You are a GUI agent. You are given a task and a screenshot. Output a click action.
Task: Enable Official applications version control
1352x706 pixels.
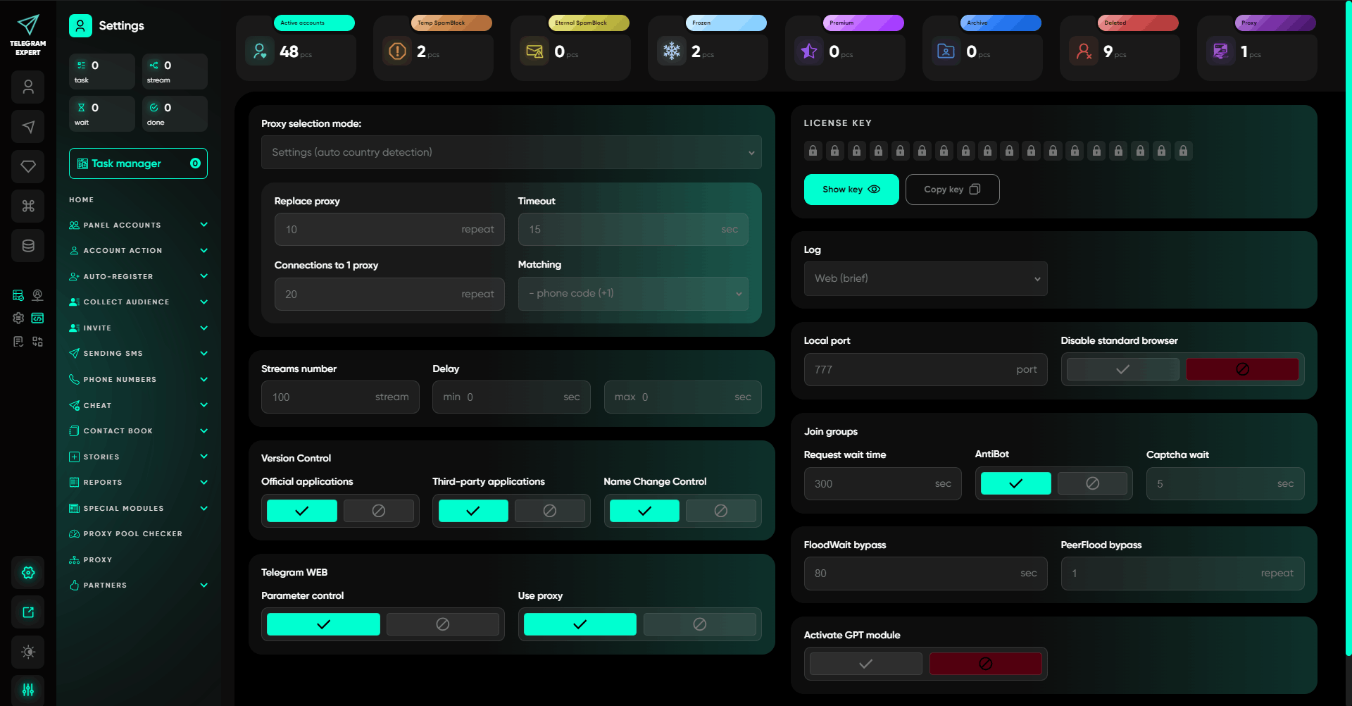302,511
